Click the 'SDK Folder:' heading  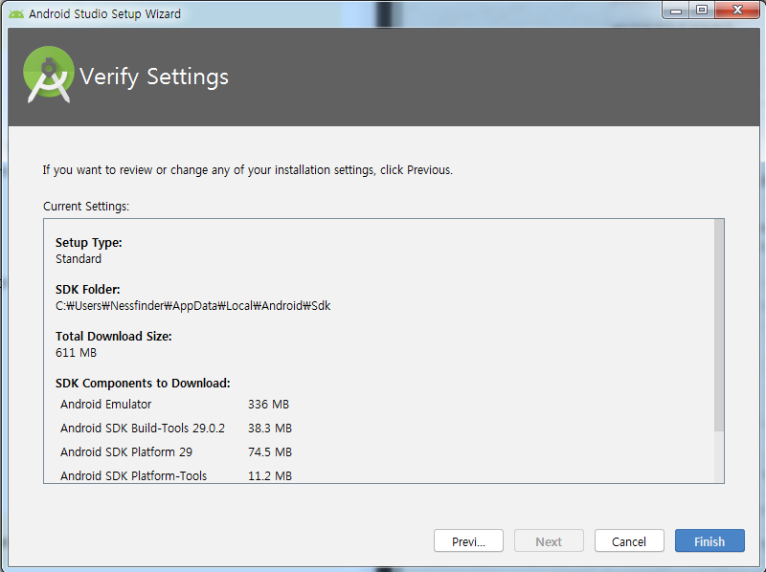[x=87, y=290]
